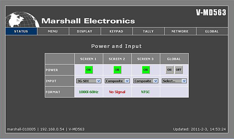Click the SCREEN 3 column header
Viewport: 234px width, 139px height.
(x=146, y=59)
